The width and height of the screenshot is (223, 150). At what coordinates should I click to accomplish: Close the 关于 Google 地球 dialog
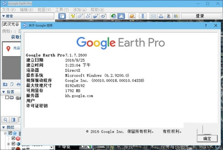[216, 26]
